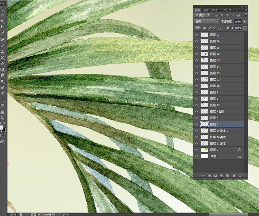Click the foreground color swatch
This screenshot has height=216, width=259.
pos(1,127)
